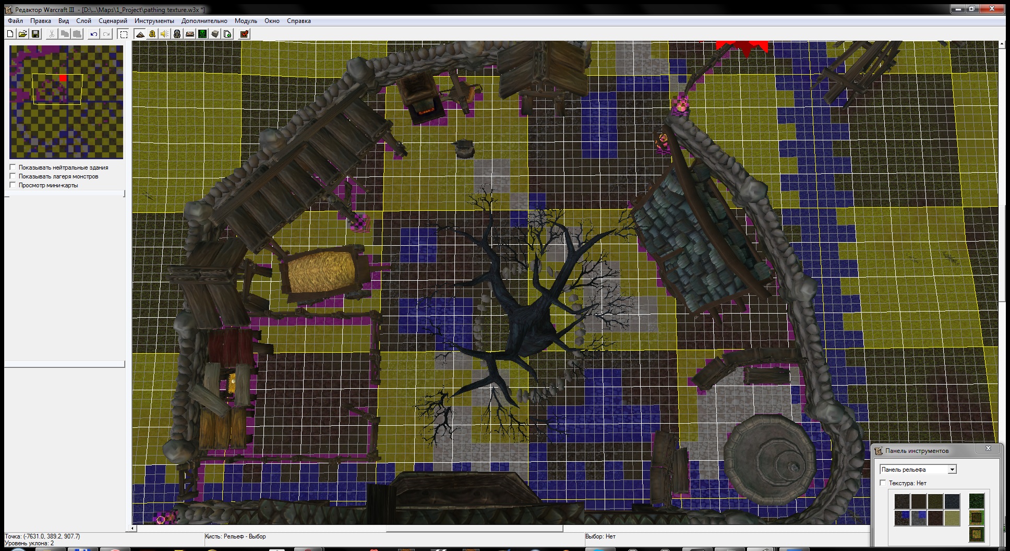Image resolution: width=1010 pixels, height=551 pixels.
Task: Click the Test Map red checkmark icon
Action: 244,34
